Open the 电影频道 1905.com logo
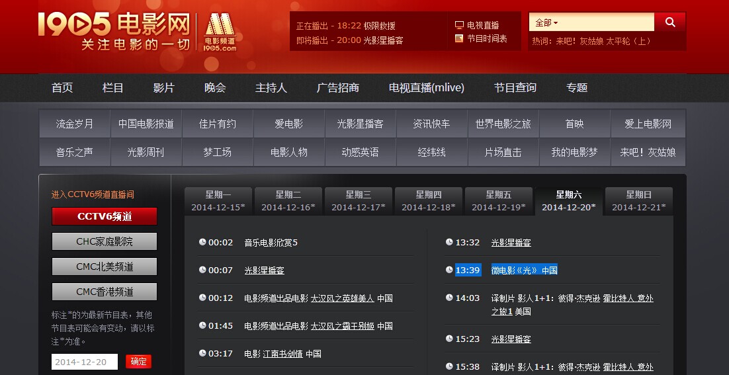Screen dimensions: 729x375 coord(220,32)
